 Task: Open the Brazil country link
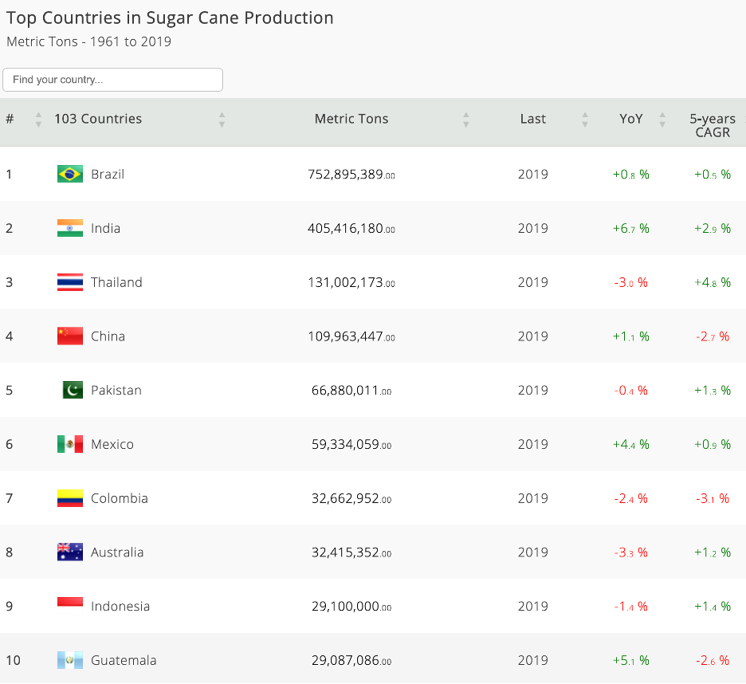[x=108, y=174]
